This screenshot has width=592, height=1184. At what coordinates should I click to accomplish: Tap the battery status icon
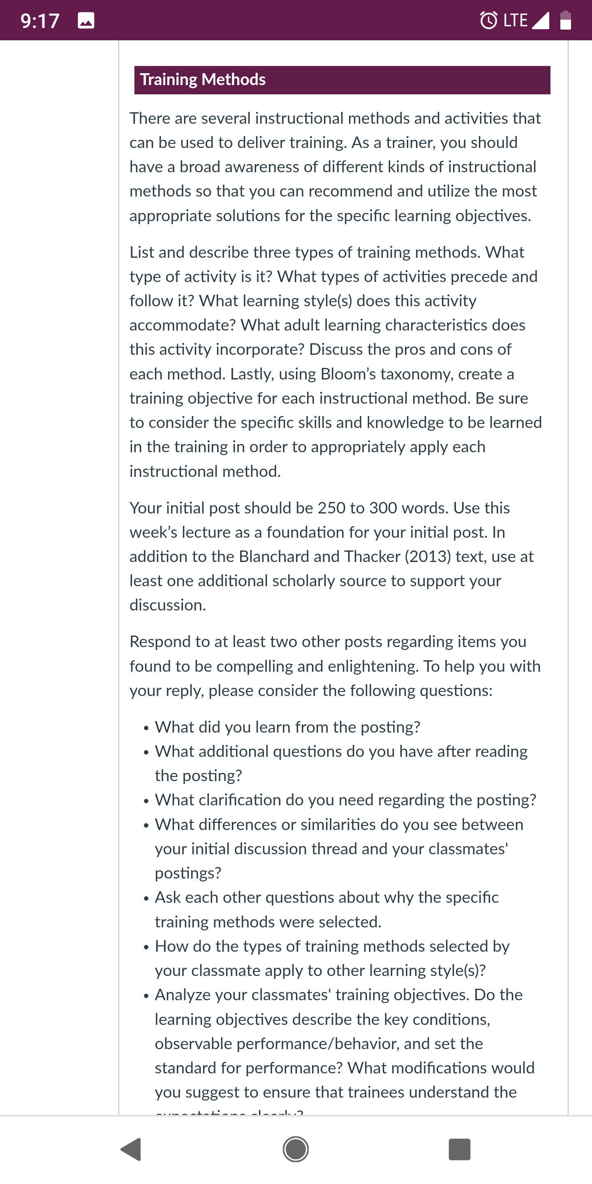tap(566, 20)
